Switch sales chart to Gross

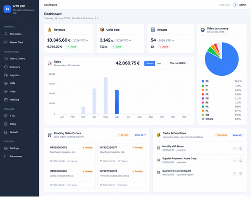click(149, 63)
